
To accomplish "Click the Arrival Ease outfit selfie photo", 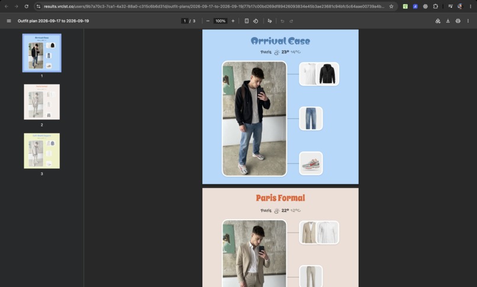I will tap(254, 119).
